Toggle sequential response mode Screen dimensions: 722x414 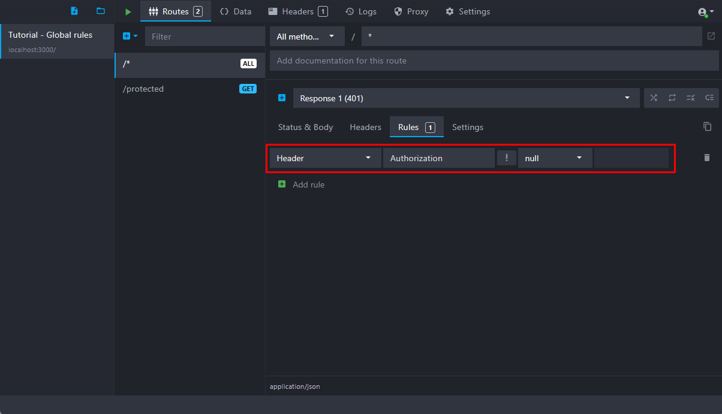672,98
